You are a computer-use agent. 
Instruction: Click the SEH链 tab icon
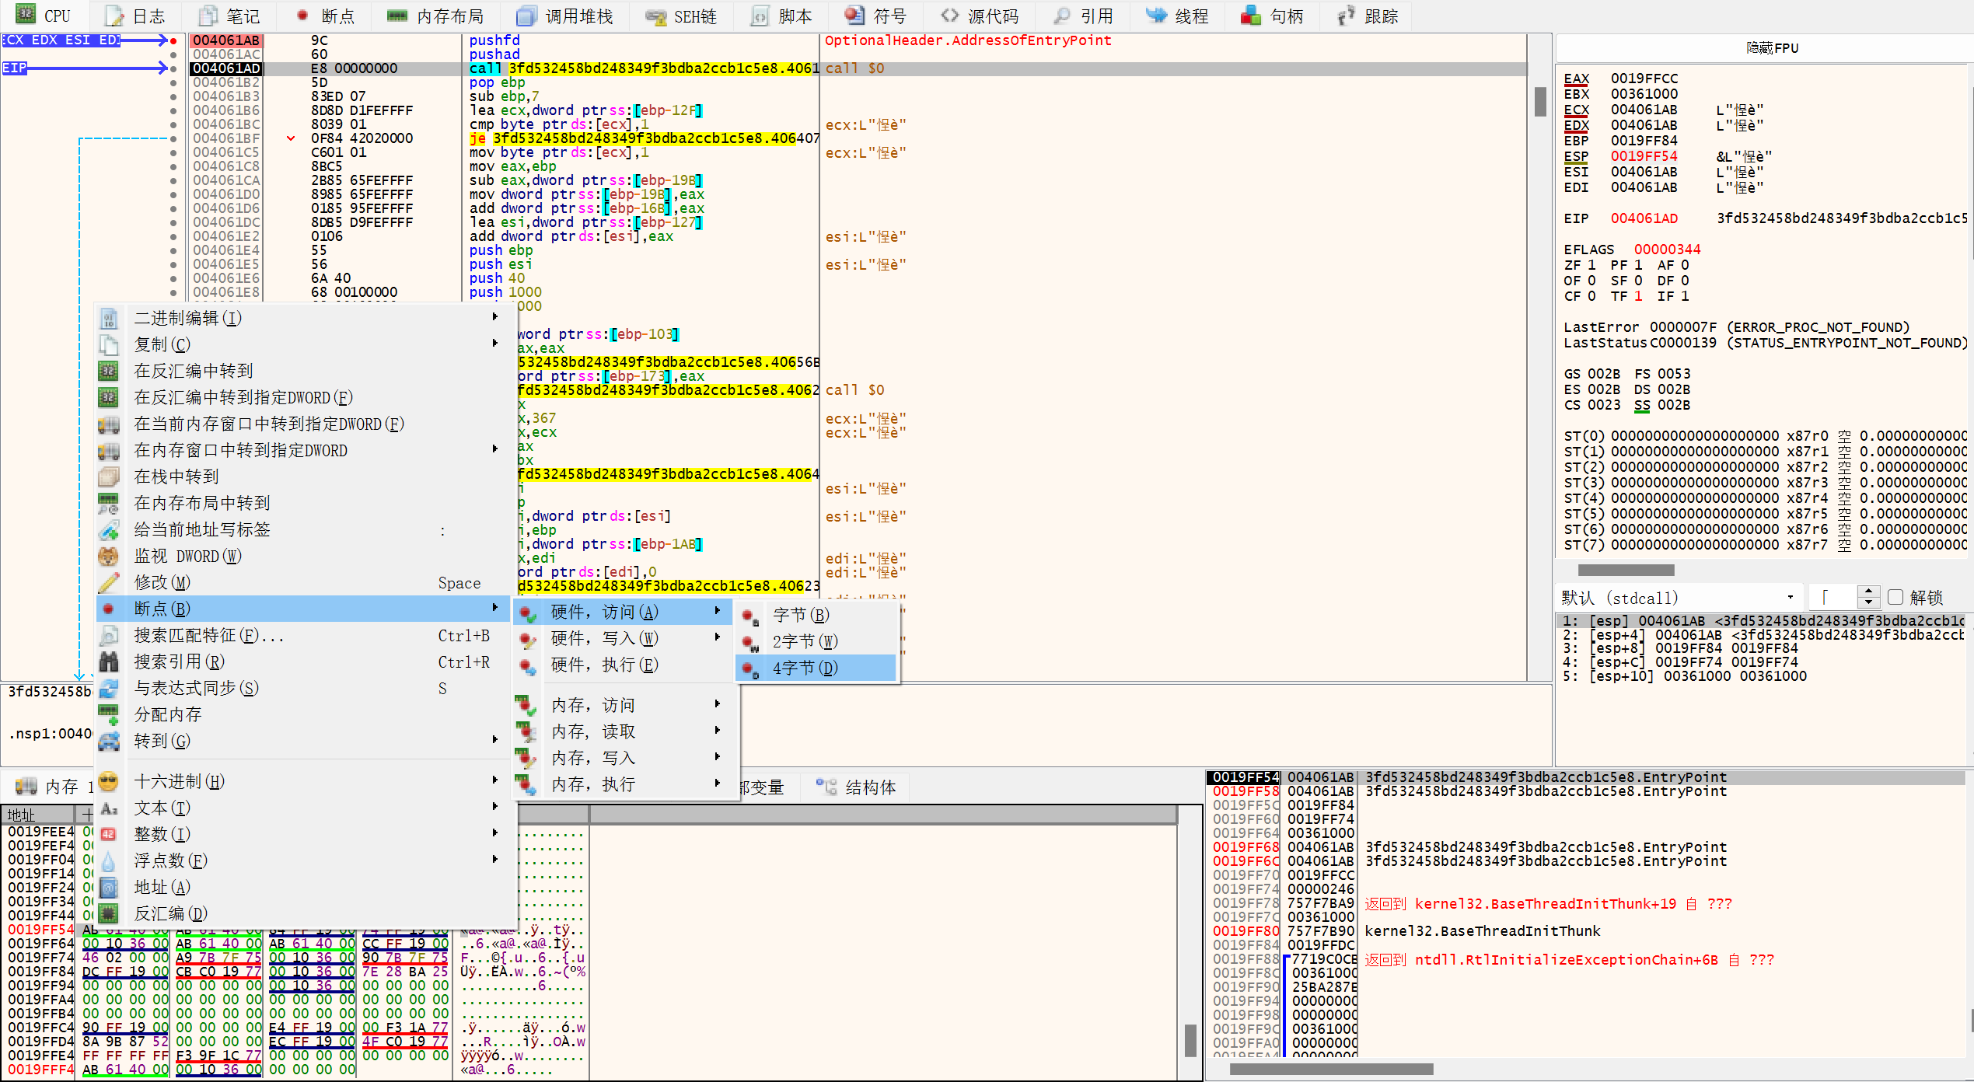click(x=656, y=16)
